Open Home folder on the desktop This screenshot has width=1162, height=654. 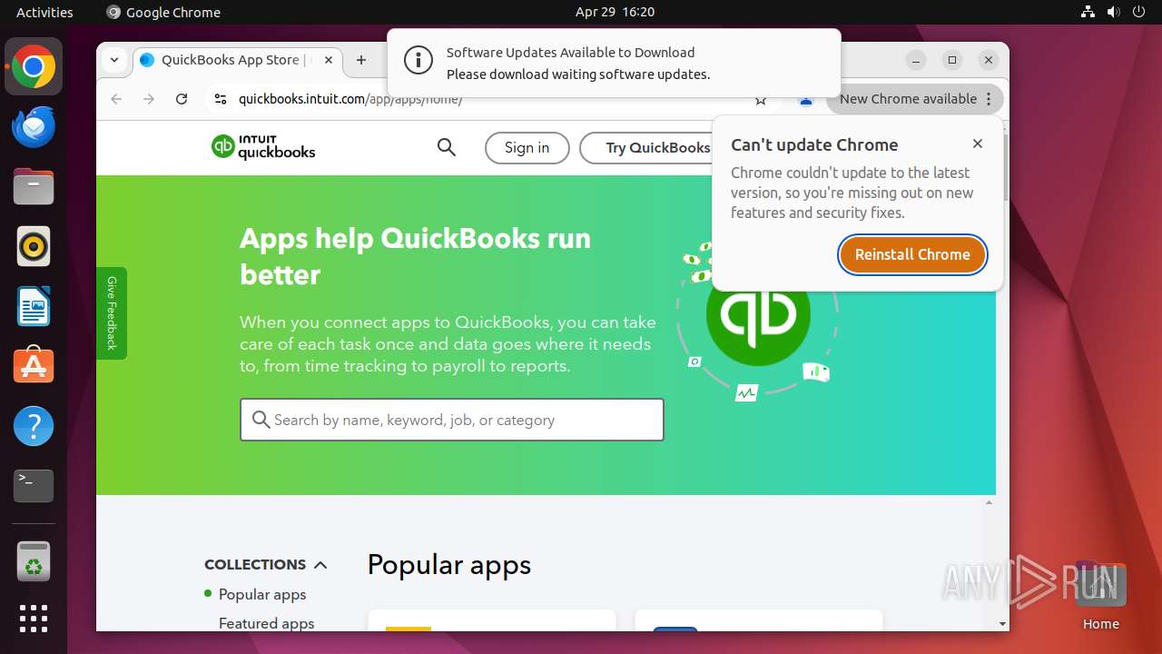[x=1100, y=597]
